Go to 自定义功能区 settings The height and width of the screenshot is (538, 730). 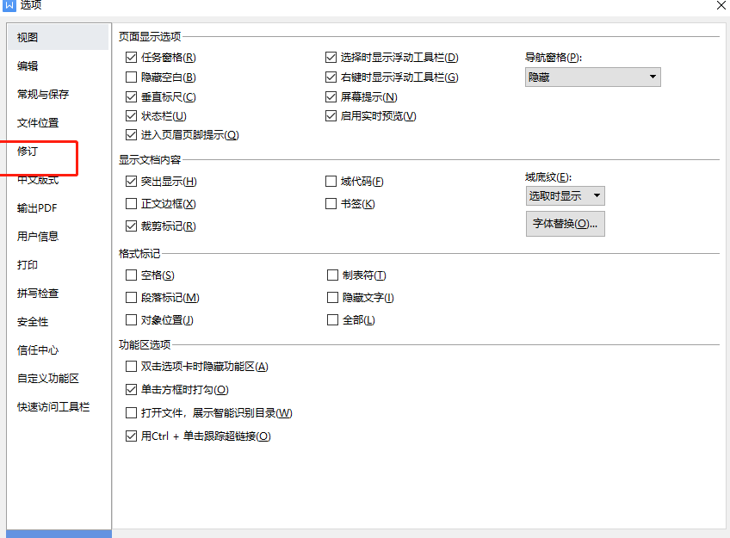pyautogui.click(x=43, y=378)
